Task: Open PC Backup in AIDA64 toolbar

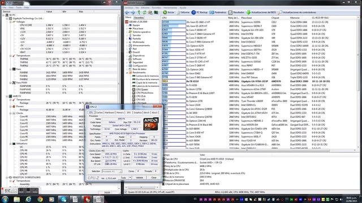Action: pos(200,12)
